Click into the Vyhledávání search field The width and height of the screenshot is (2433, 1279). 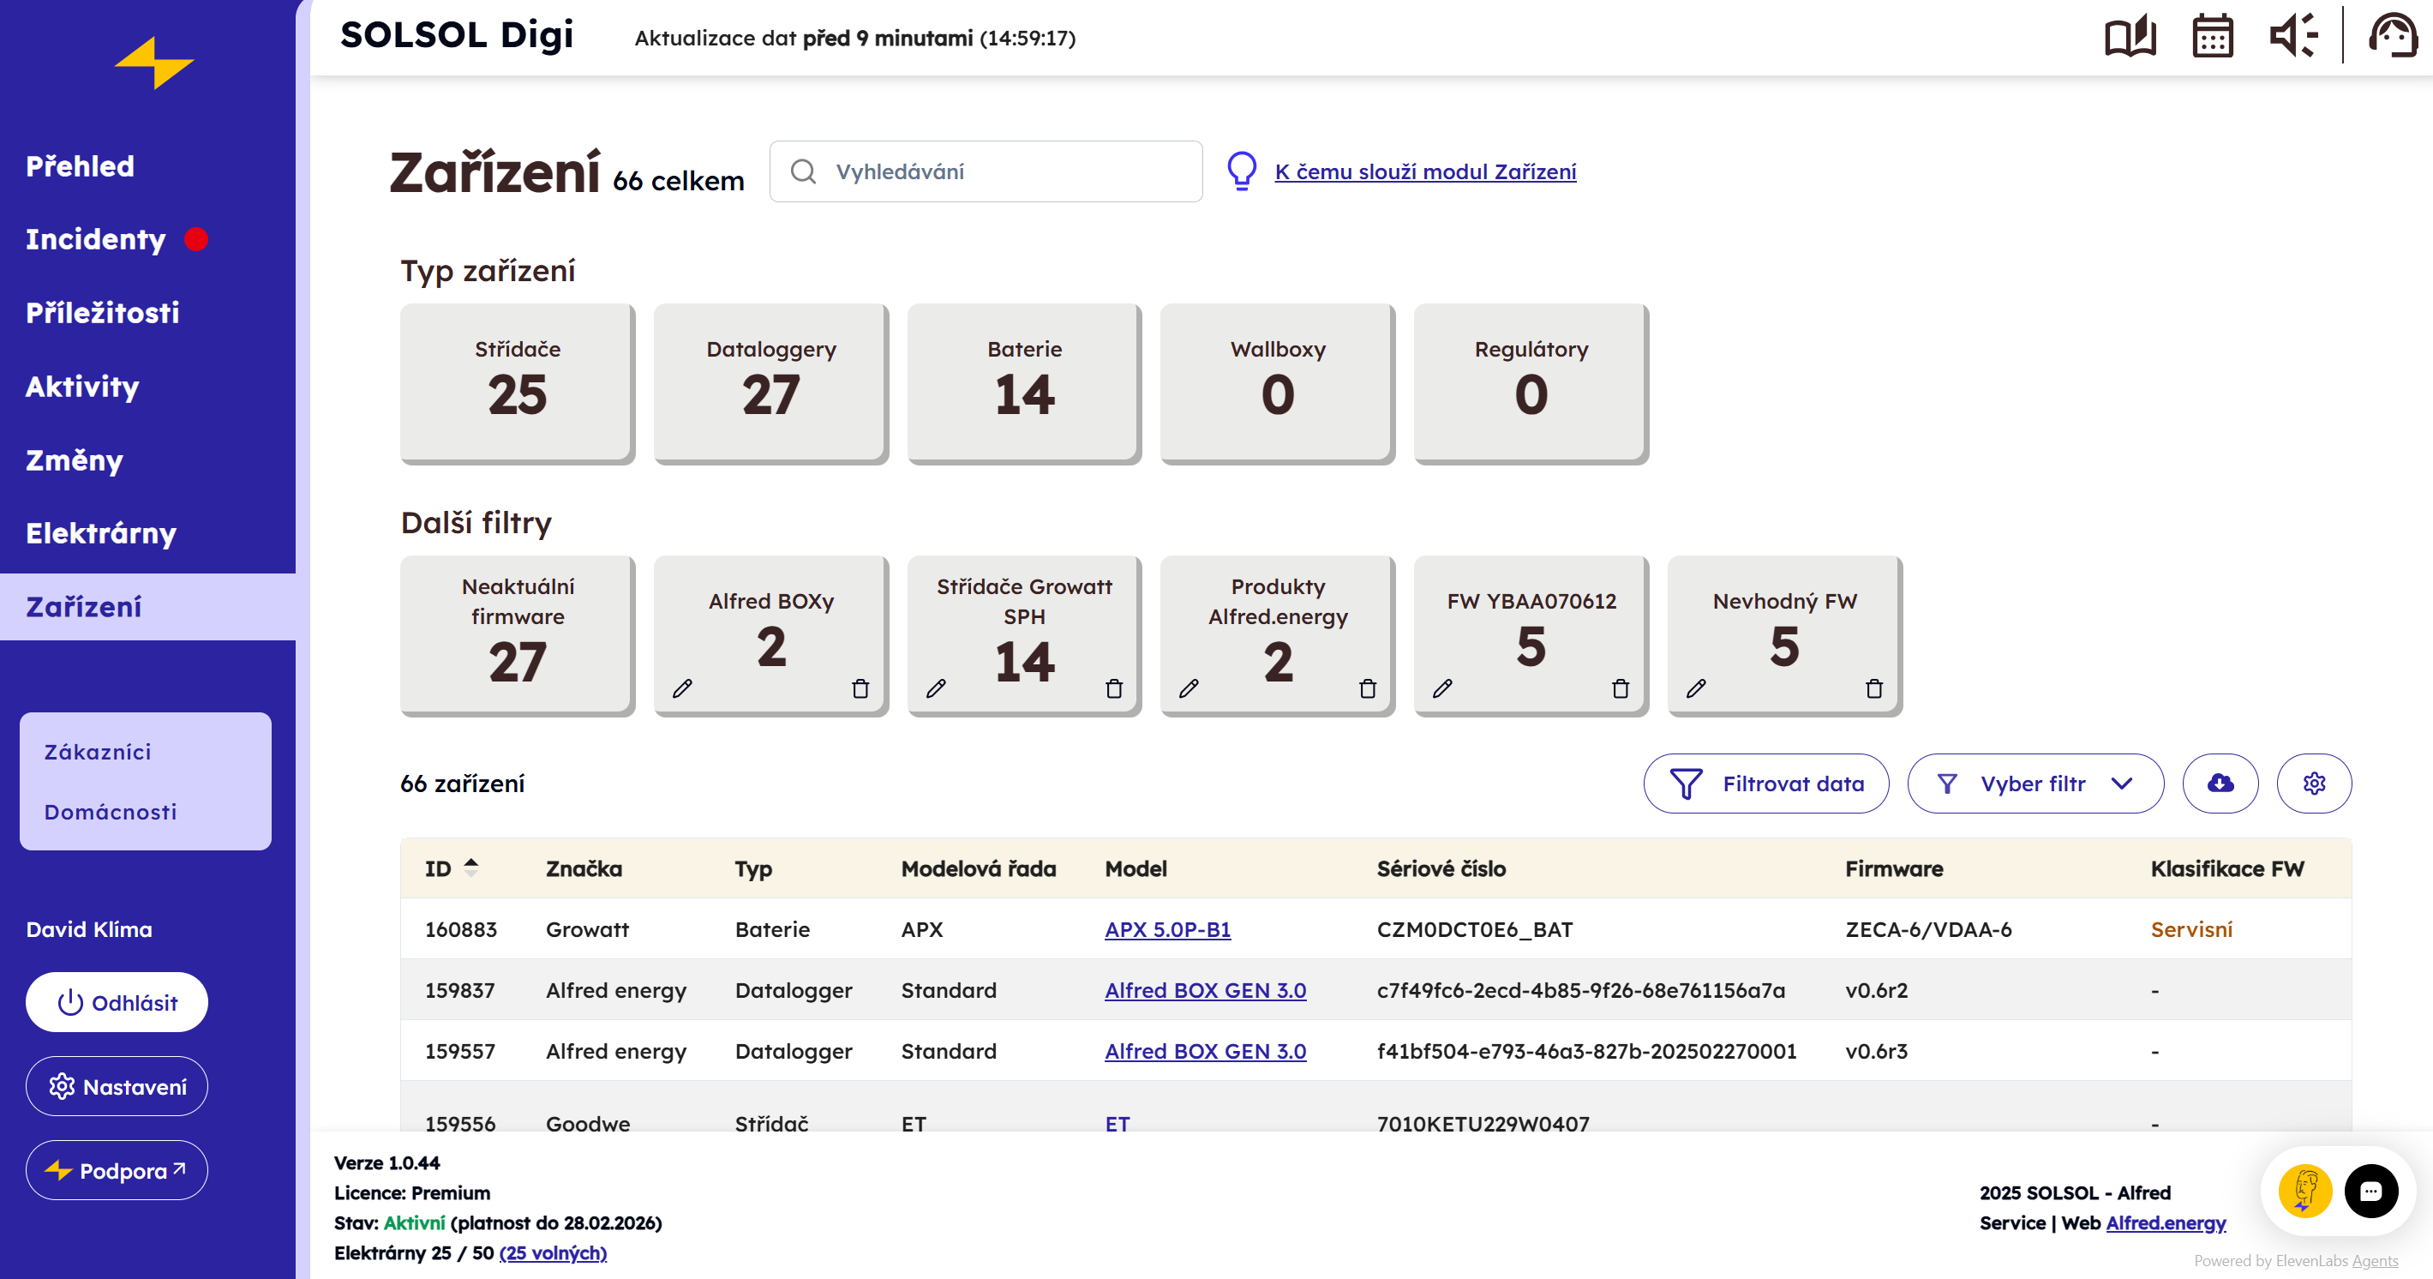1001,171
